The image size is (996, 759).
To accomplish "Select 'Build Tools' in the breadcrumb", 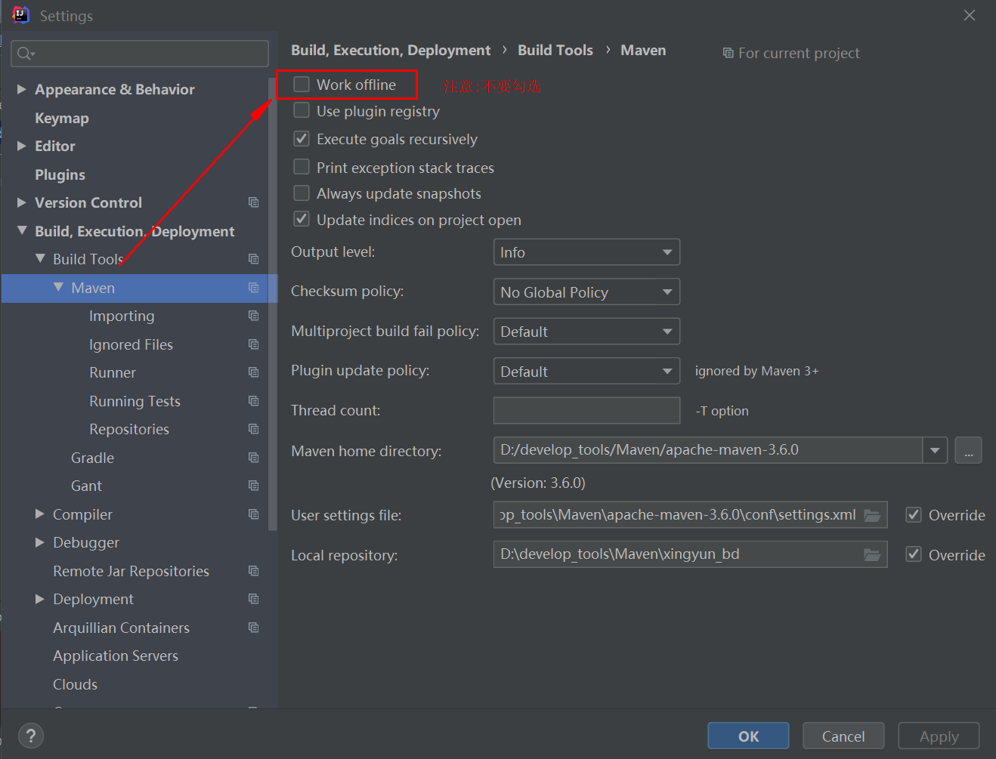I will coord(555,50).
